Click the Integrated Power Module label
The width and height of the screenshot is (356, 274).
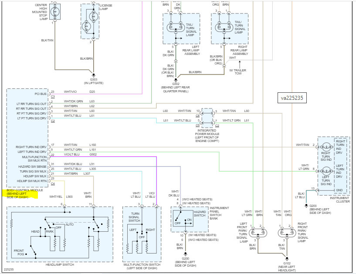207,136
